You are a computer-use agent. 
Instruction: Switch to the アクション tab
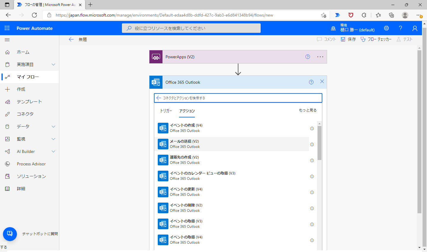click(187, 111)
